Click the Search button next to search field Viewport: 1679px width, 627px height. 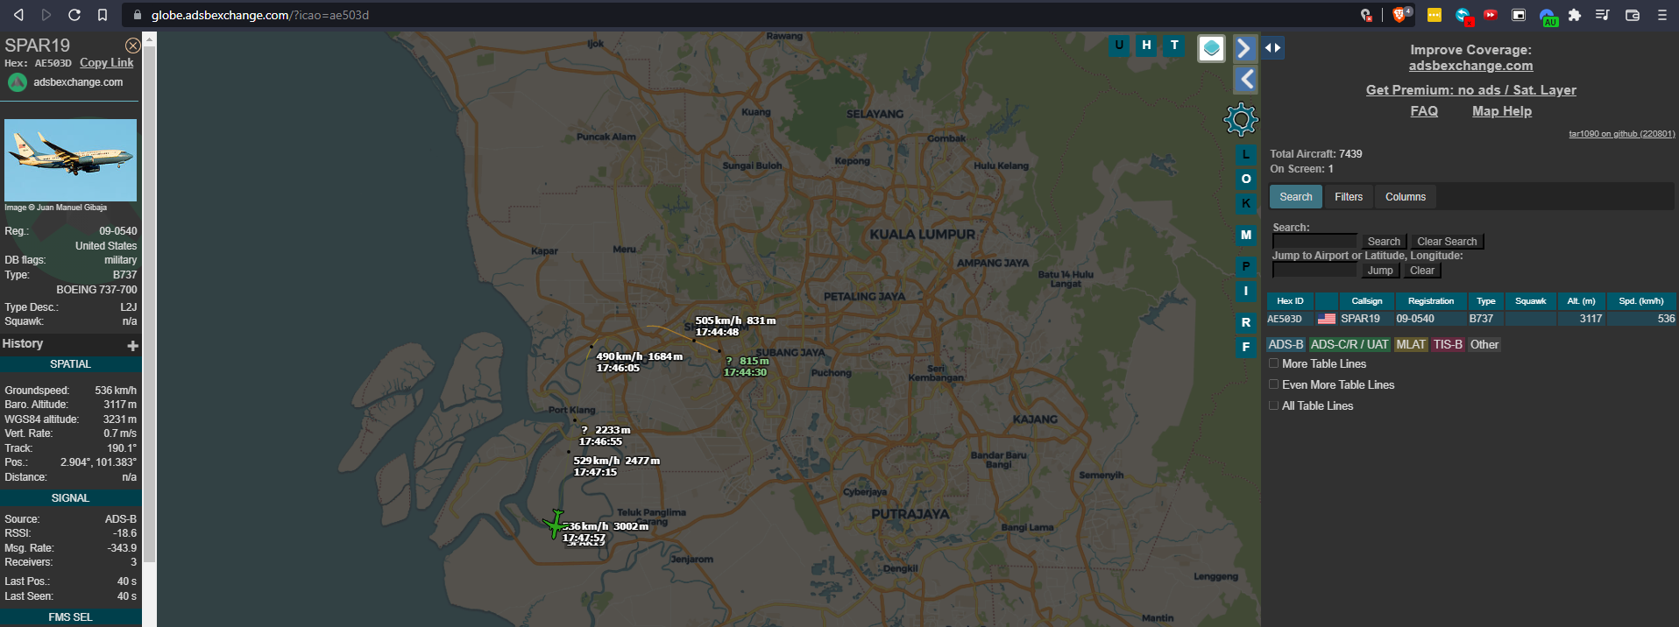[x=1384, y=242]
